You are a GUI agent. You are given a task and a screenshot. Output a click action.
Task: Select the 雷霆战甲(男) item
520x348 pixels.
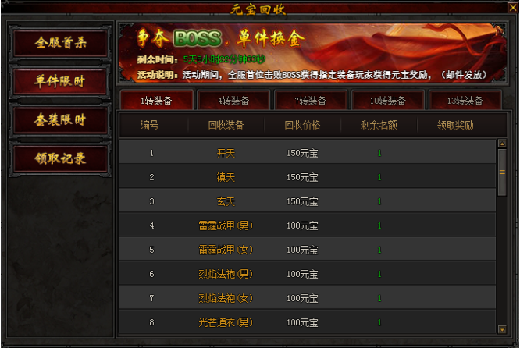click(x=226, y=225)
